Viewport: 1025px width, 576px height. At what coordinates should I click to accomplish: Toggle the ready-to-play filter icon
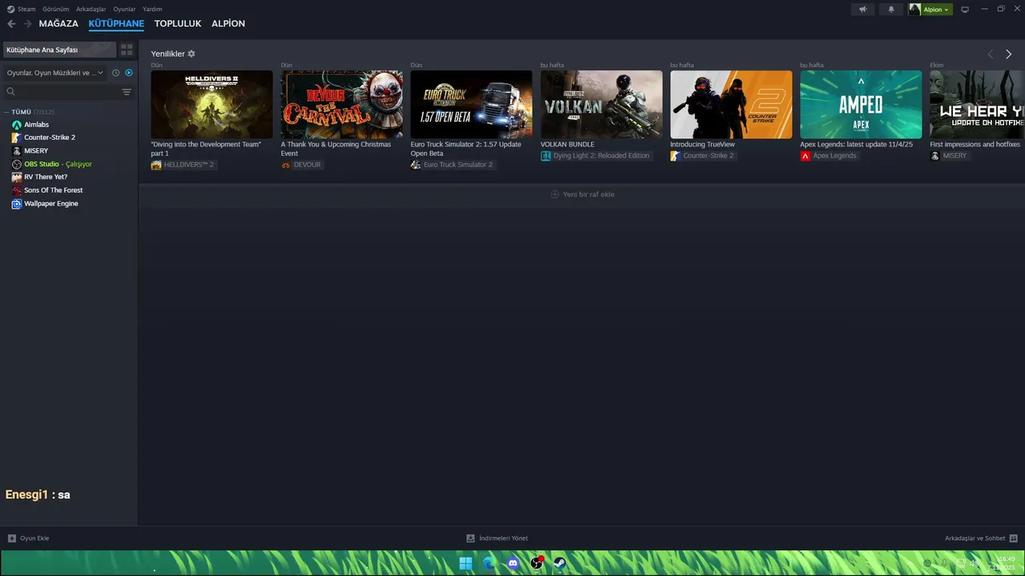[129, 73]
